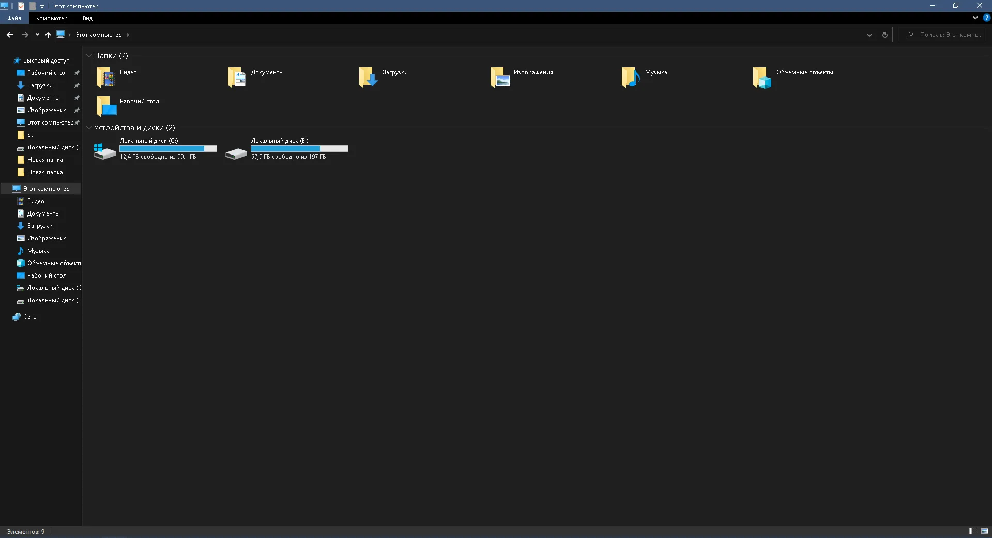Click the New folder icon in title bar

coord(33,6)
